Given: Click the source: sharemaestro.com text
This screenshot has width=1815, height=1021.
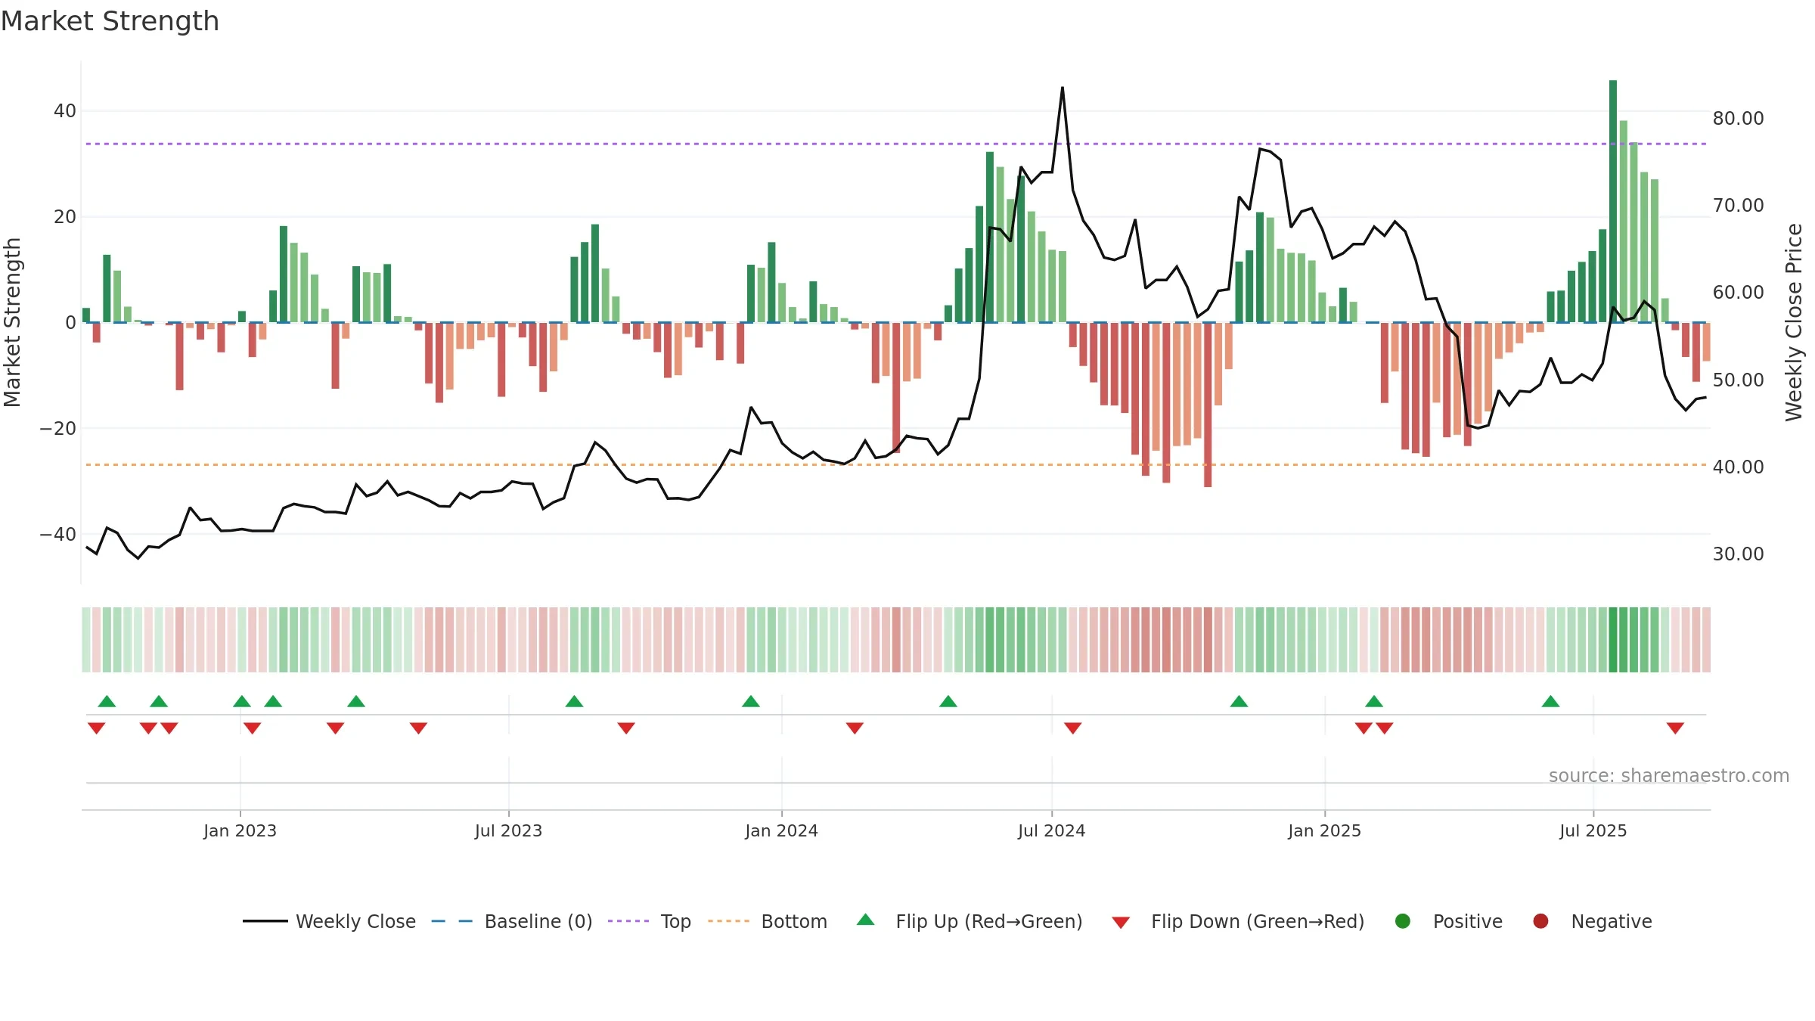Looking at the screenshot, I should coord(1669,775).
